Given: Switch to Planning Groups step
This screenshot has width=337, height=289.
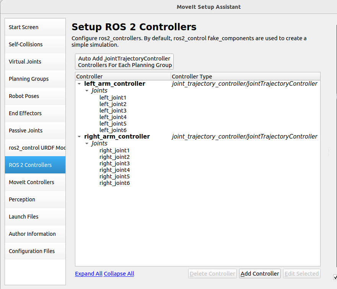Looking at the screenshot, I should (x=35, y=79).
